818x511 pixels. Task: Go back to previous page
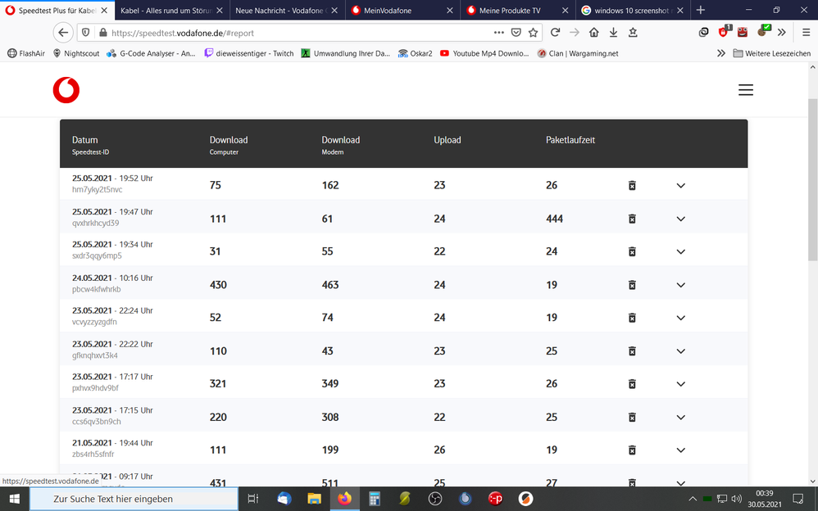tap(63, 32)
